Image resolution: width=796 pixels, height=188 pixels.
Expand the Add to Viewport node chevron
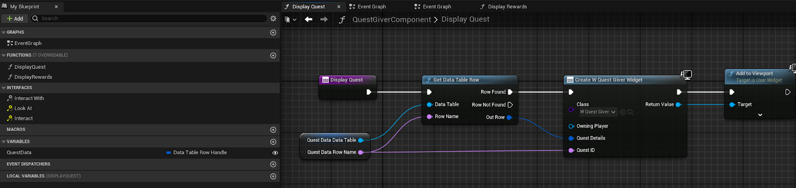point(760,115)
